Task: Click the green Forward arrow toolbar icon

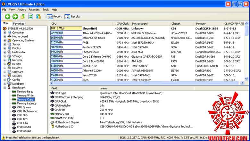Action: pos(15,16)
